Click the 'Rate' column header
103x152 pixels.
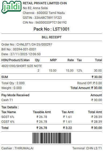pyautogui.click(x=71, y=60)
